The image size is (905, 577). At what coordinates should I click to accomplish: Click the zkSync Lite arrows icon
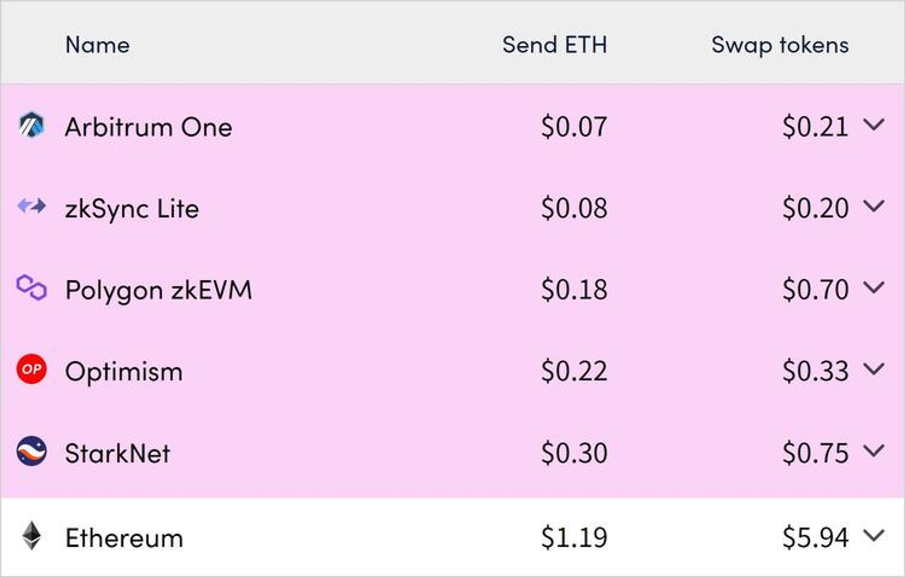[x=31, y=206]
